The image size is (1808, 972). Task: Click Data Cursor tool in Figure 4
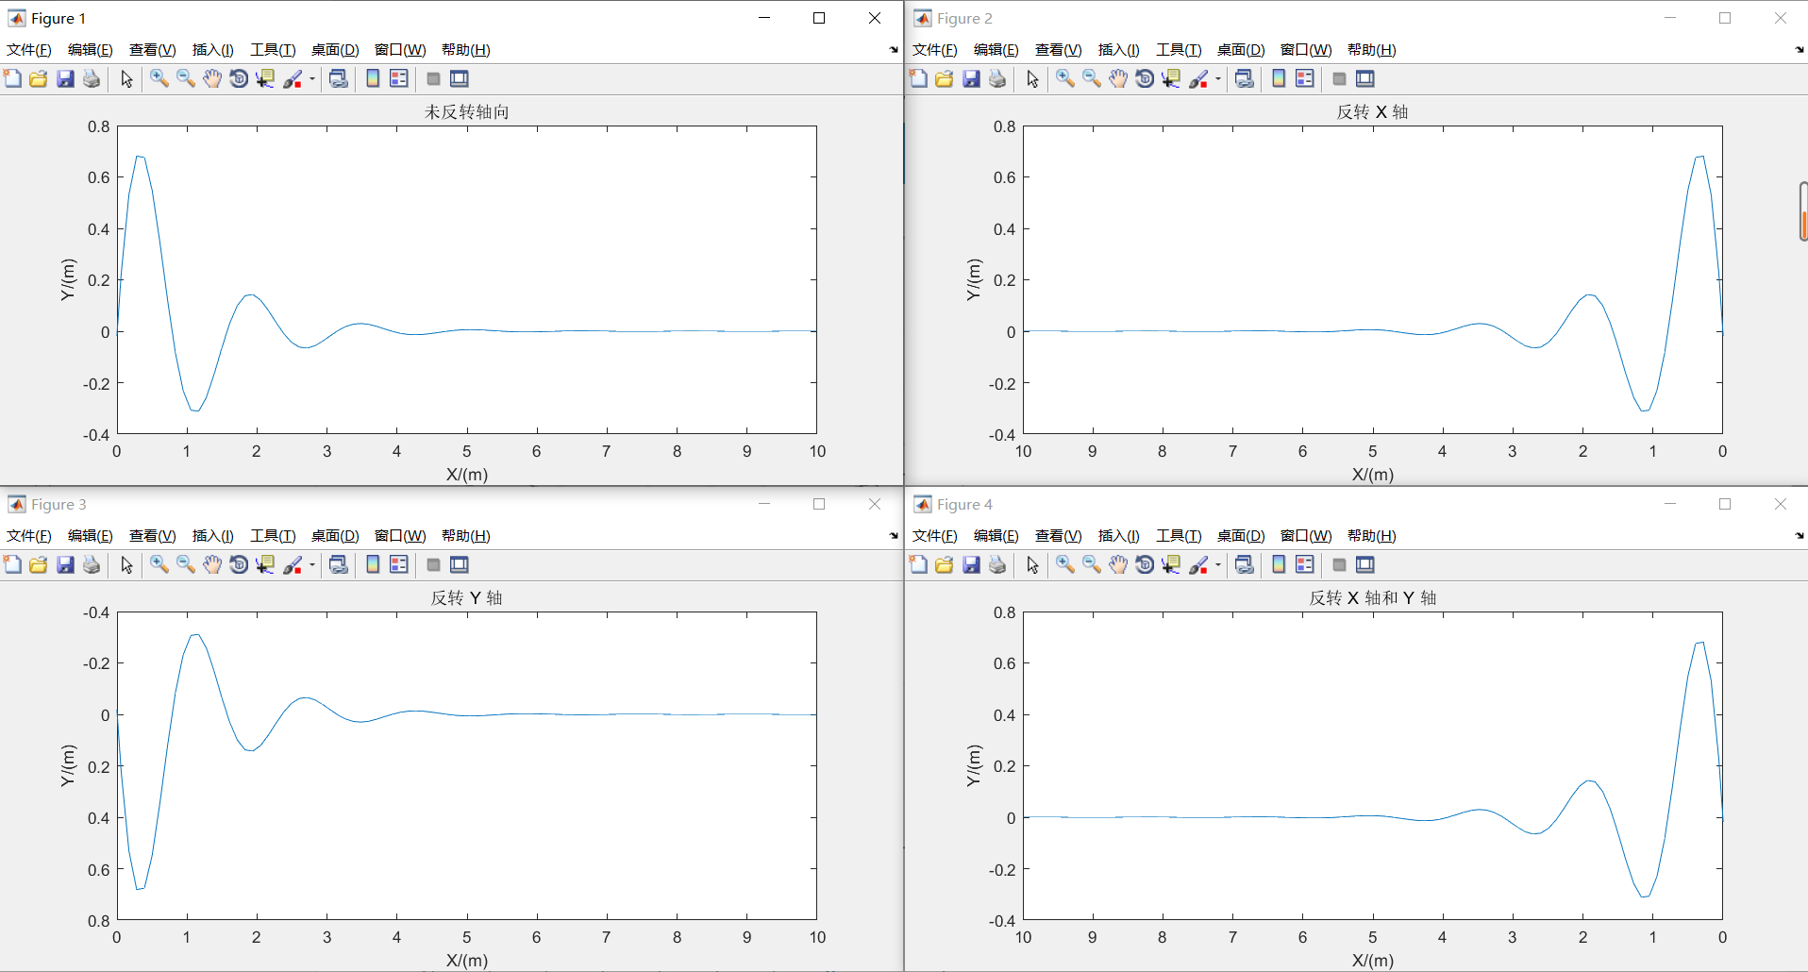1171,564
